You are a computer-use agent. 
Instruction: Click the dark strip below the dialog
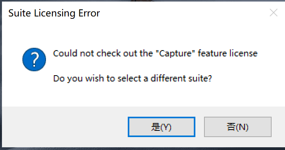click(x=142, y=149)
